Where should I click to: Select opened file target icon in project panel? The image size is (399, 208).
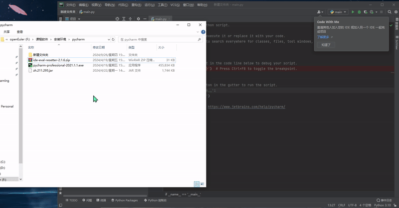pyautogui.click(x=117, y=19)
